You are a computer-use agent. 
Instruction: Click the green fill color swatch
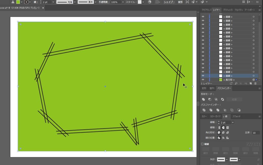pyautogui.click(x=18, y=2)
